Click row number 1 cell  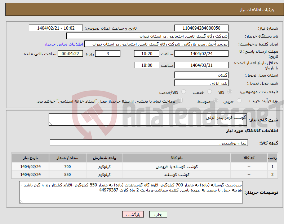tap(272, 167)
